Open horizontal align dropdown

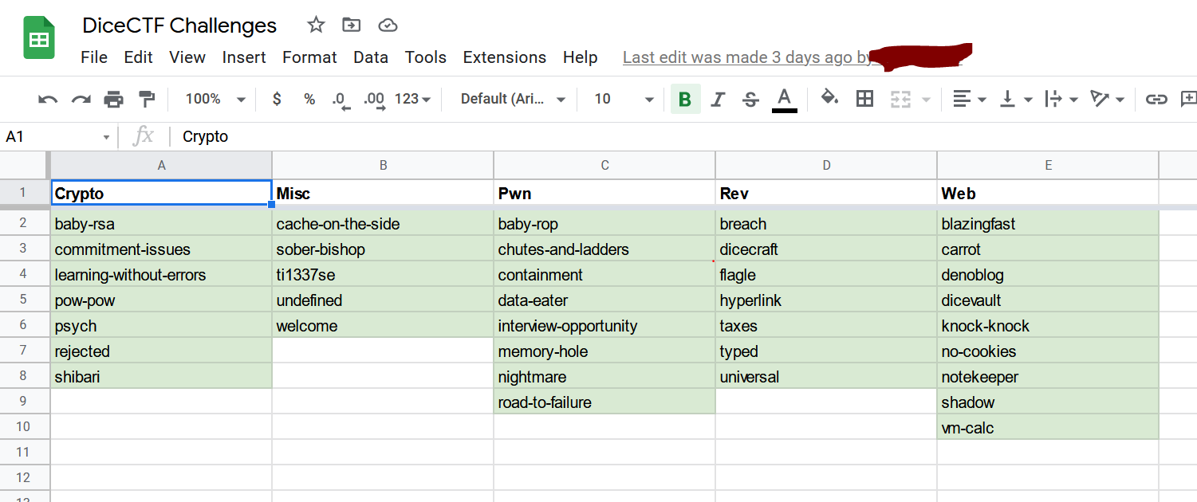tap(970, 99)
